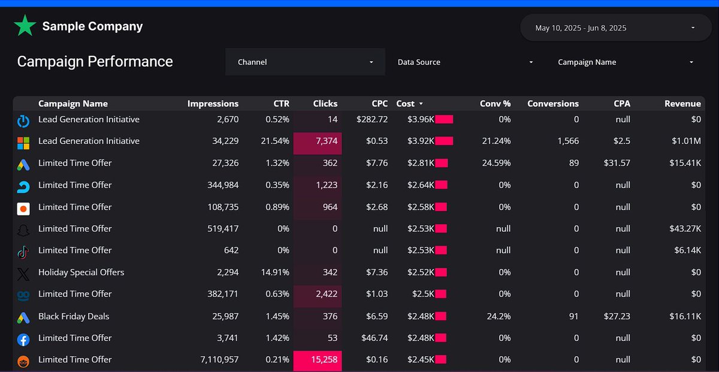719x372 pixels.
Task: Click the $15.41K revenue value
Action: (x=685, y=163)
